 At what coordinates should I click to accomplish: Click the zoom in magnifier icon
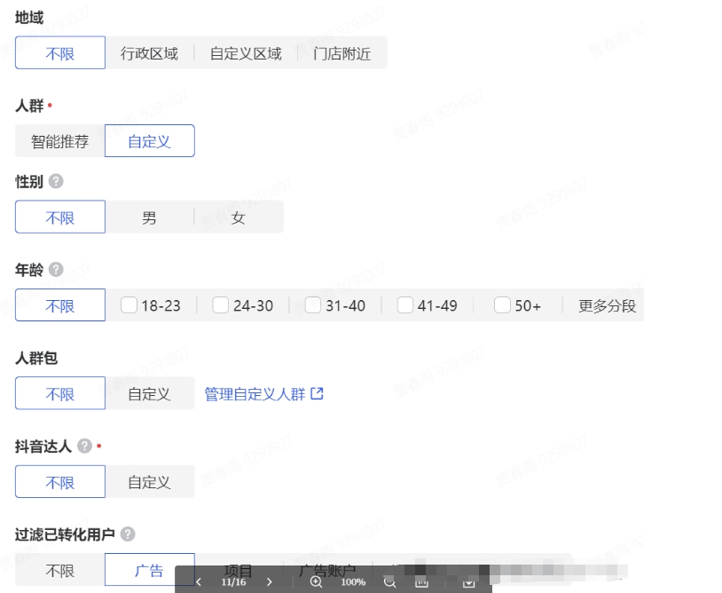point(316,582)
